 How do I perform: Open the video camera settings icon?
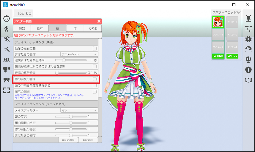click(x=7, y=70)
